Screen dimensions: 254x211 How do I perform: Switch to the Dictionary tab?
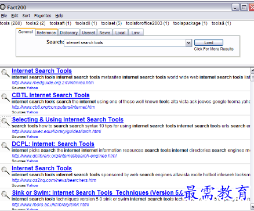pyautogui.click(x=68, y=33)
